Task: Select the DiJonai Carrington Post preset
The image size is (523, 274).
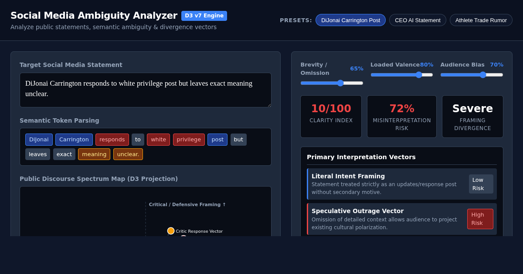Action: (350, 20)
